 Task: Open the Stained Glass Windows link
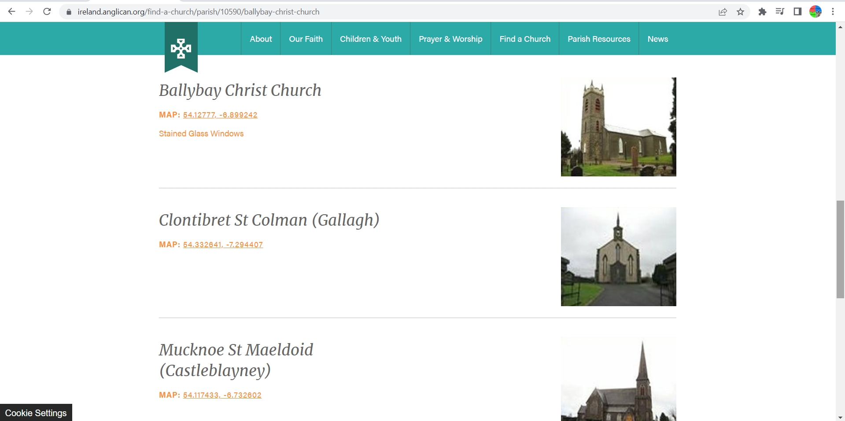201,134
